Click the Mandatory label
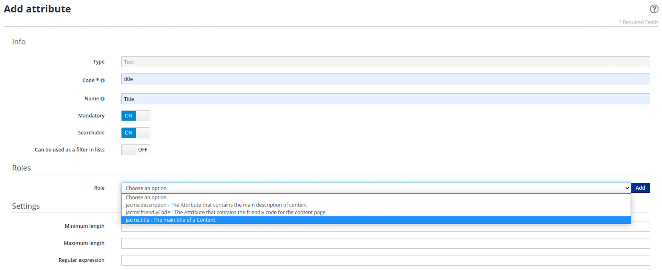This screenshot has height=270, width=662. [91, 116]
